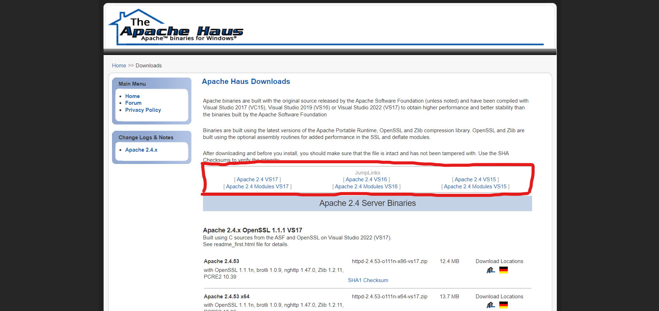
Task: Click the Apache 2.4 Server Binaries header
Action: coord(368,203)
